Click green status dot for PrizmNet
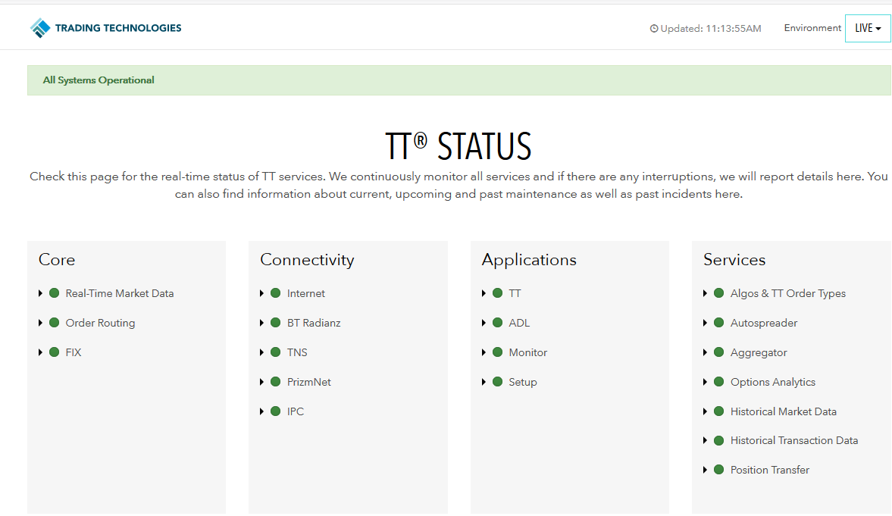This screenshot has height=516, width=892. [276, 382]
